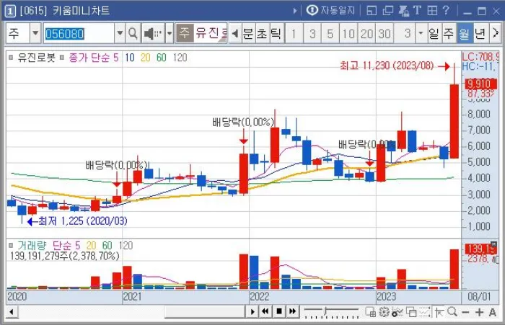The height and width of the screenshot is (325, 505).
Task: Click the 주 badge beside 유진로봇 name
Action: coord(185,33)
